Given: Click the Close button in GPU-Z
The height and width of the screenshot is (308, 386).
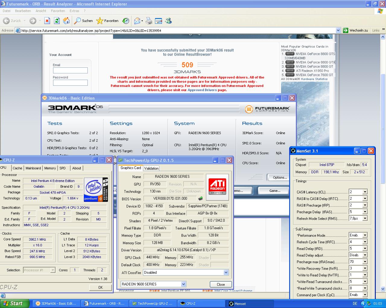Looking at the screenshot, I should click(x=221, y=284).
